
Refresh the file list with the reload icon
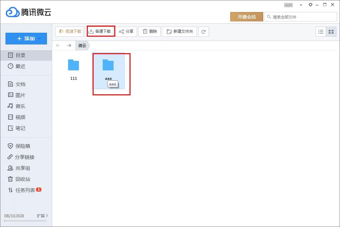click(203, 32)
